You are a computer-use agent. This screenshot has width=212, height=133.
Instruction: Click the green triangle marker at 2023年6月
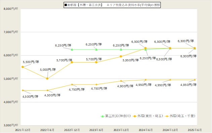[96, 49]
